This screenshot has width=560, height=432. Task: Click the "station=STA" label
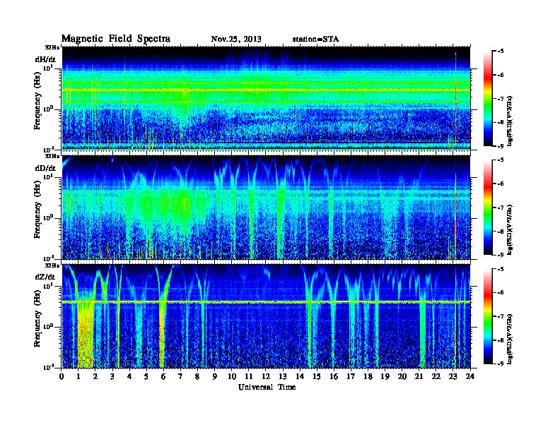tap(315, 39)
